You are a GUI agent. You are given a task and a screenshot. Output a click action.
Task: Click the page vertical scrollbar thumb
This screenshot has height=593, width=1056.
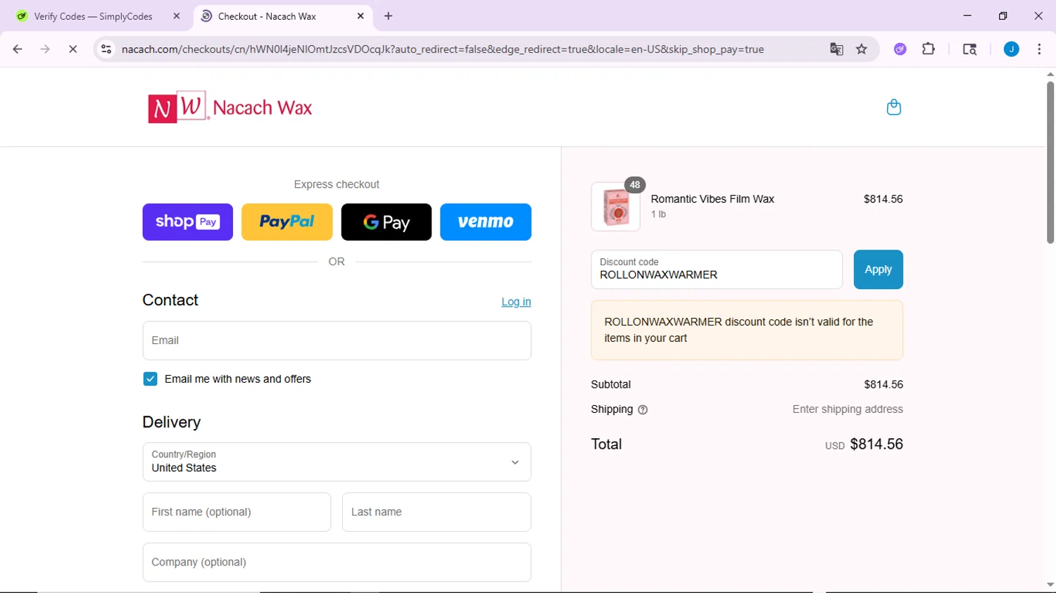[x=1050, y=163]
